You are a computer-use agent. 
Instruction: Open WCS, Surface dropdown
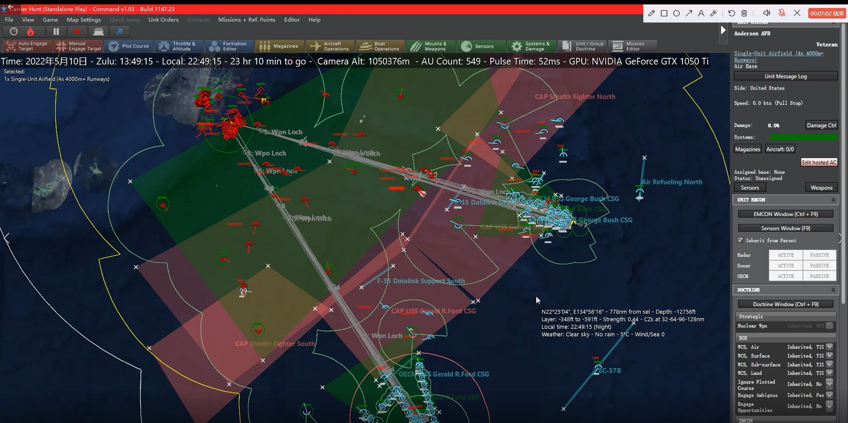[x=829, y=356]
